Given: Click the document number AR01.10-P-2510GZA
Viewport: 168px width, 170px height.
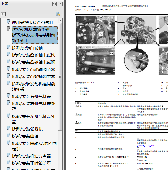Looking at the screenshot, I should click(x=85, y=6).
